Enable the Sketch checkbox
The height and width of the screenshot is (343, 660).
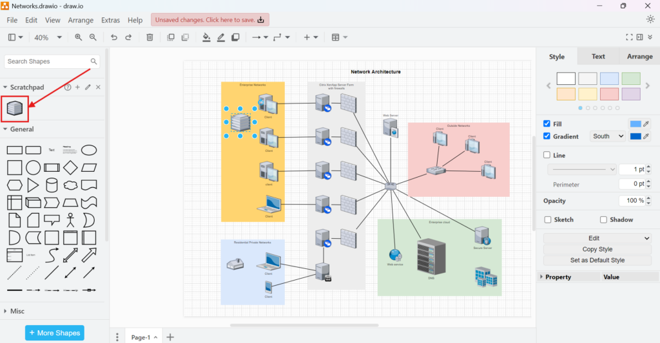pyautogui.click(x=547, y=219)
